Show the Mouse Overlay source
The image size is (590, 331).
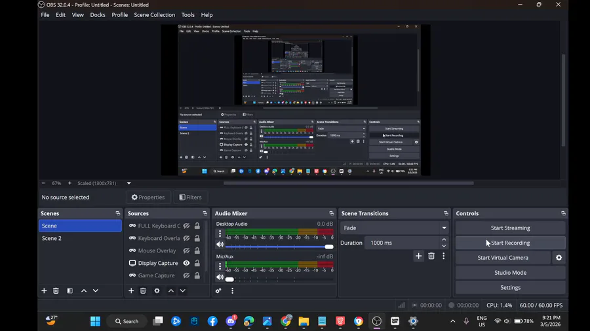coord(186,251)
